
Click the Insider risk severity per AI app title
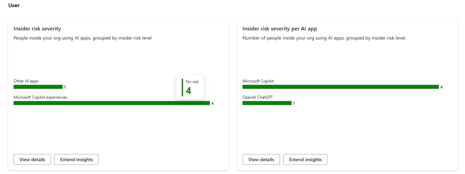click(x=280, y=28)
